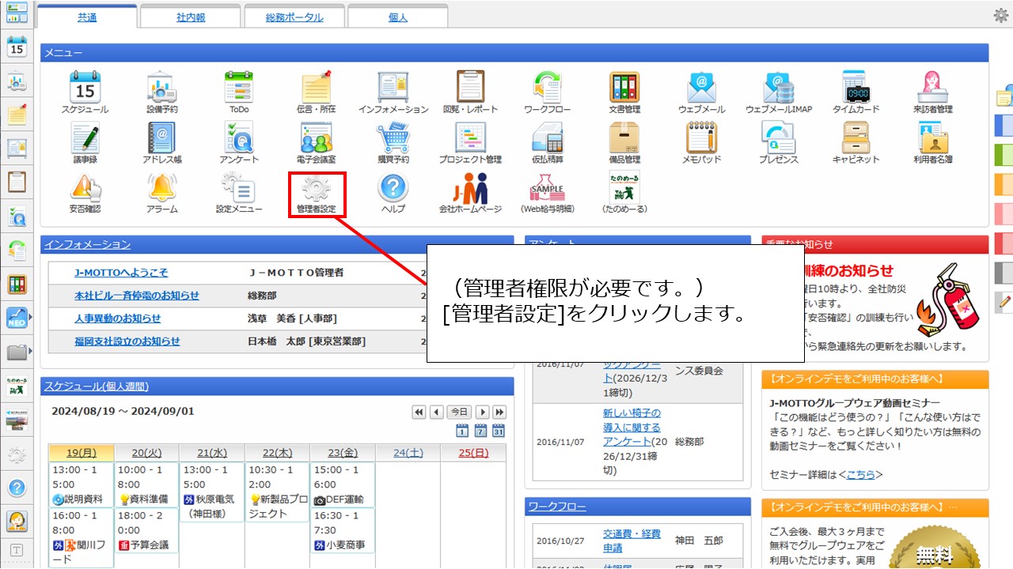This screenshot has height=569, width=1013.
Task: Open the J-MOTTOへようこそ information link
Action: (121, 273)
